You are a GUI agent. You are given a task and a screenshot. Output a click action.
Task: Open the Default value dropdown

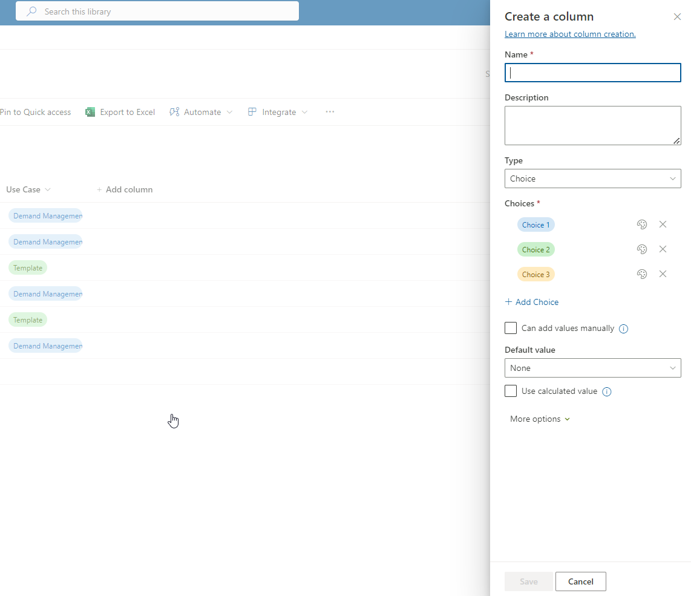[592, 368]
